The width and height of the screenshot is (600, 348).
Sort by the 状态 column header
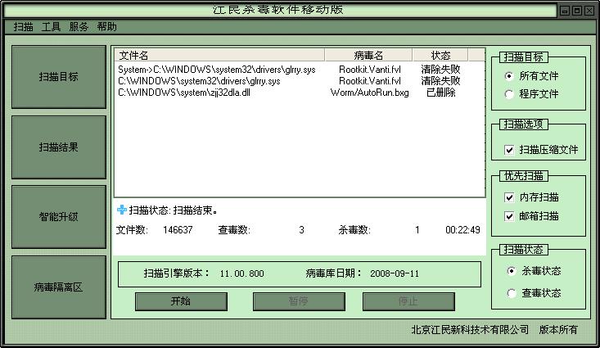[x=440, y=56]
